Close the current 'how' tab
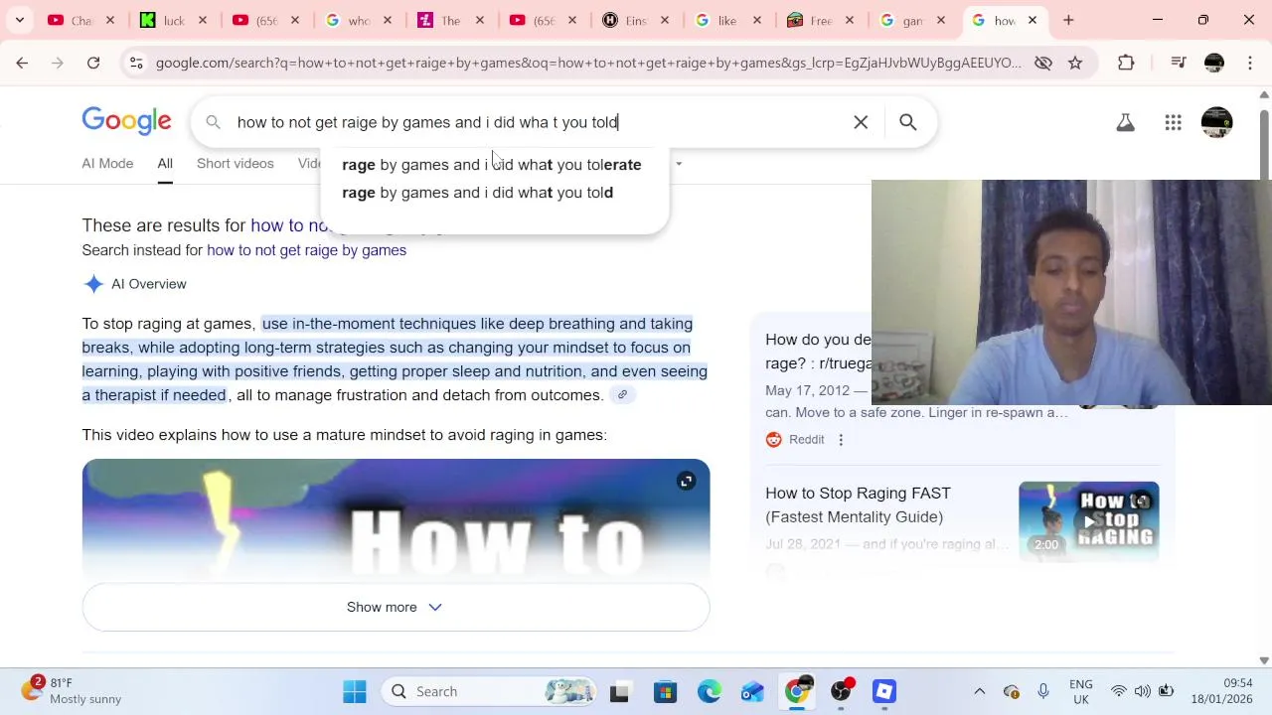The height and width of the screenshot is (715, 1272). 1033,20
